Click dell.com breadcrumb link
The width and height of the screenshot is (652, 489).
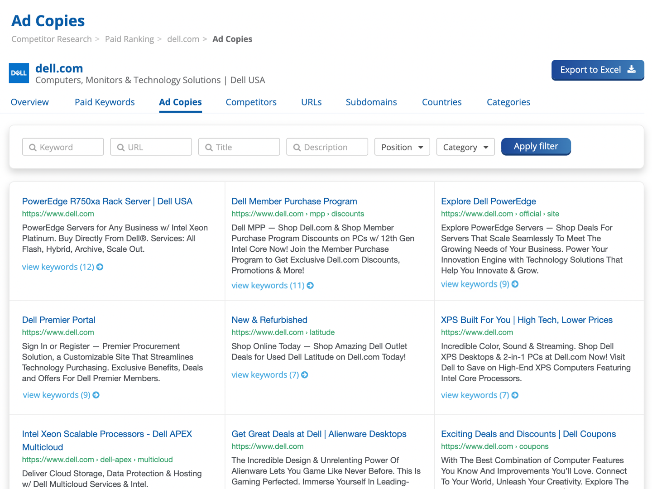[183, 39]
